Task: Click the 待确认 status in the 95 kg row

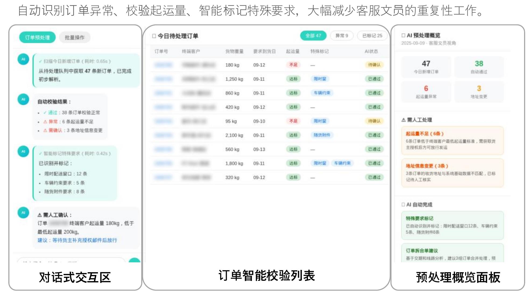Action: (x=374, y=121)
